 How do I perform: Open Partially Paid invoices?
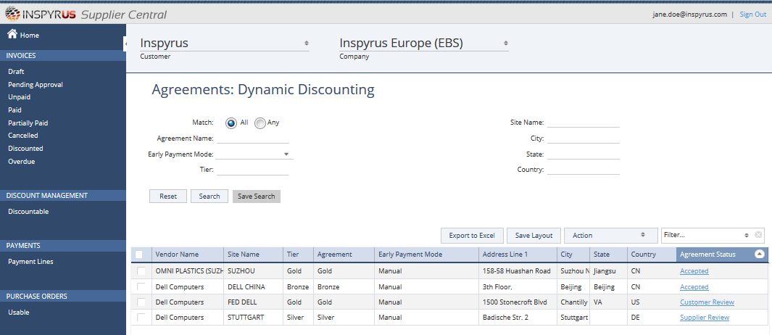coord(28,123)
